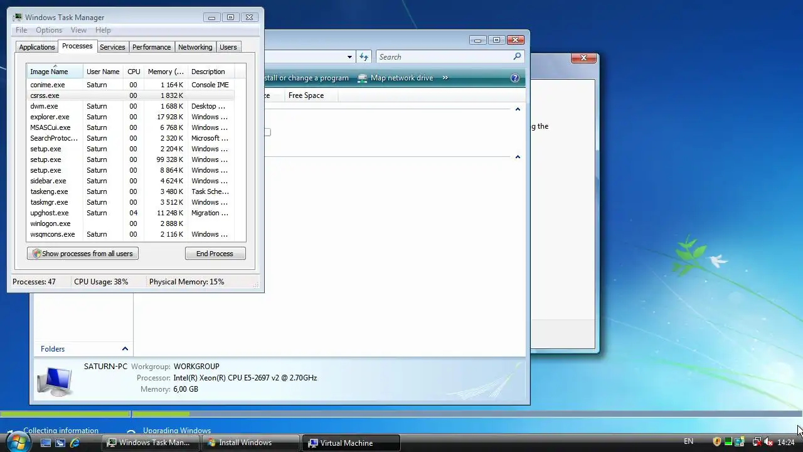Click Switch Between Windows quick launch icon

(x=60, y=443)
